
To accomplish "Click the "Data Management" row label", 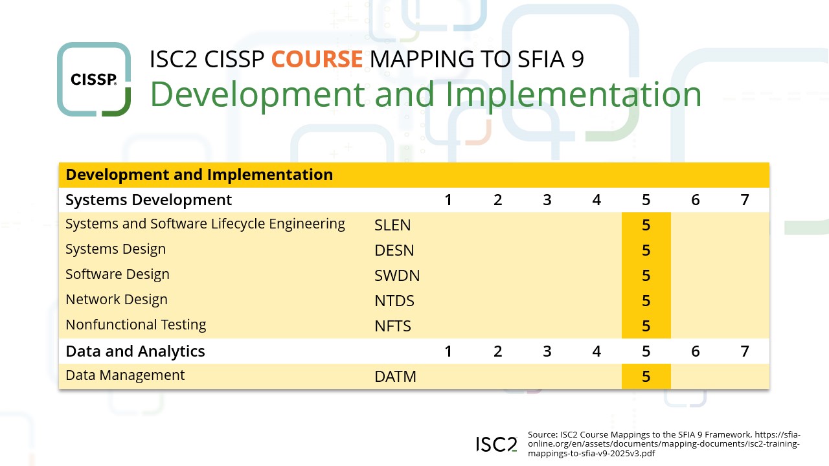I will [125, 375].
